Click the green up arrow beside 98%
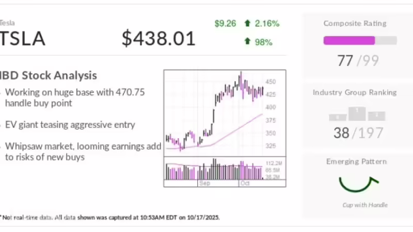 247,41
